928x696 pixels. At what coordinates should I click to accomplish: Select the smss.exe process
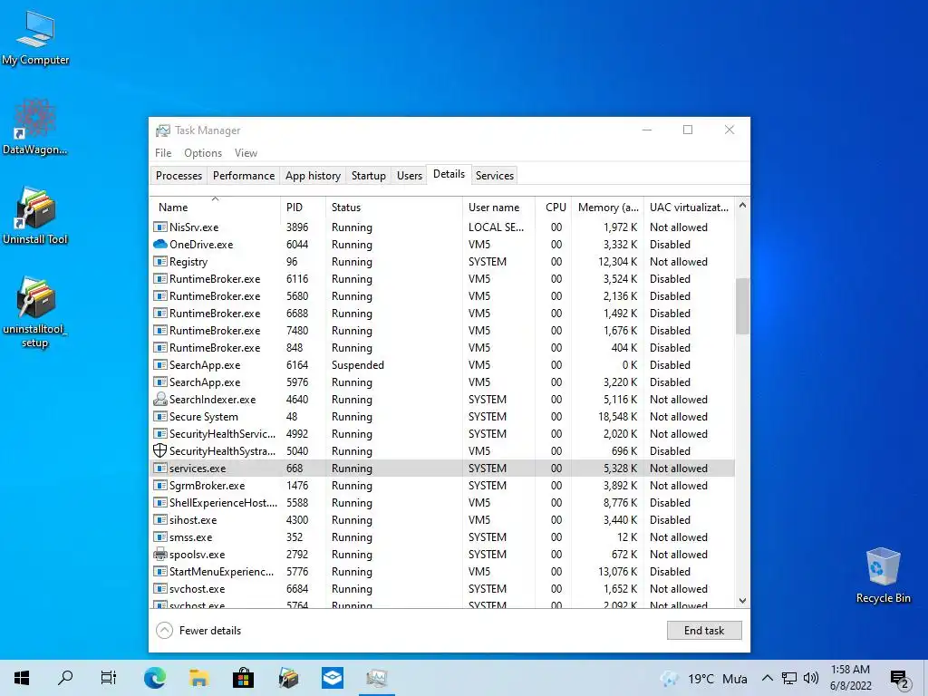[x=442, y=537]
